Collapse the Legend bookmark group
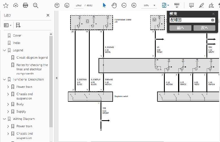Screen dimensions: 220x142 coord(4,50)
